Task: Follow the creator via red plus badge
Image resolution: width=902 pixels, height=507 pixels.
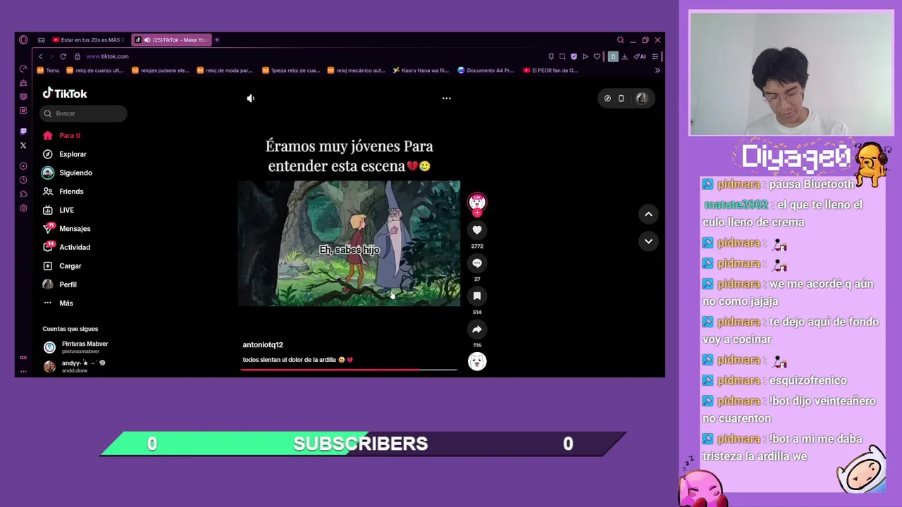Action: coord(477,213)
